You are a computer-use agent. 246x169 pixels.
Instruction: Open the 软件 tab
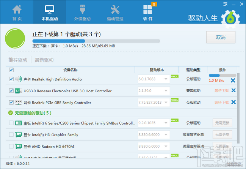tap(147, 13)
